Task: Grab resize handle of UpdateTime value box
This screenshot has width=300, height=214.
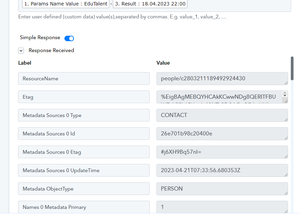Action: [x=286, y=174]
